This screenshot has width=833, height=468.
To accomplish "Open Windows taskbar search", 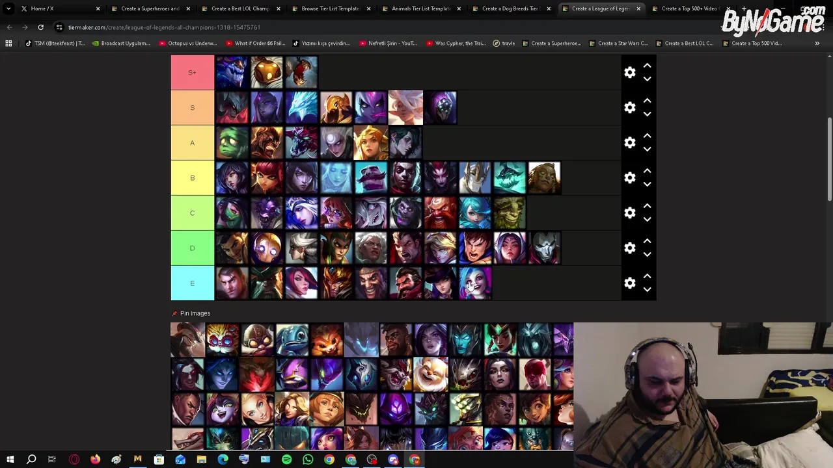I will pyautogui.click(x=31, y=460).
